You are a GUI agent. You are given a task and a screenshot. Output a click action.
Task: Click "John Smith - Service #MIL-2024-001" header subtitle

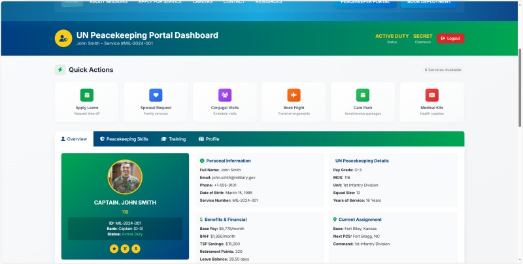pyautogui.click(x=115, y=43)
